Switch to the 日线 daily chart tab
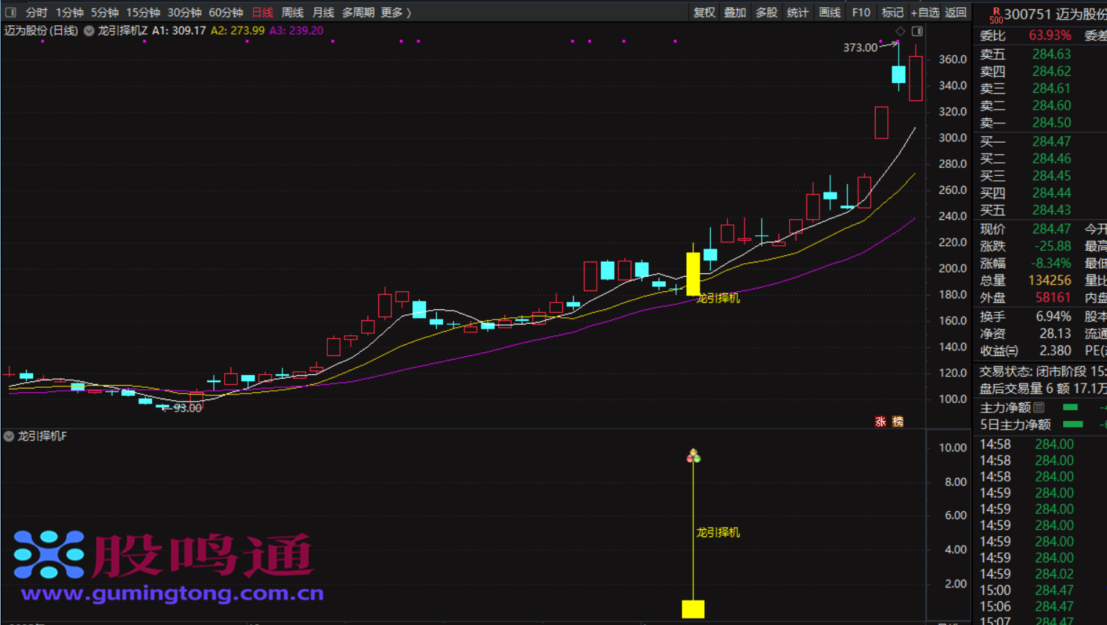This screenshot has width=1107, height=625. pyautogui.click(x=262, y=12)
